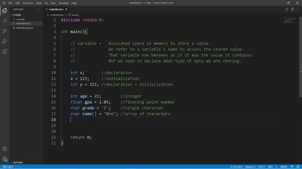Viewport: 302px width, 169px height.
Task: Click Spaces: 4 indentation status entry
Action: pyautogui.click(x=250, y=167)
